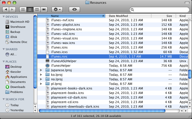Click the sidebar scroll down arrow
The width and height of the screenshot is (192, 119).
35,111
